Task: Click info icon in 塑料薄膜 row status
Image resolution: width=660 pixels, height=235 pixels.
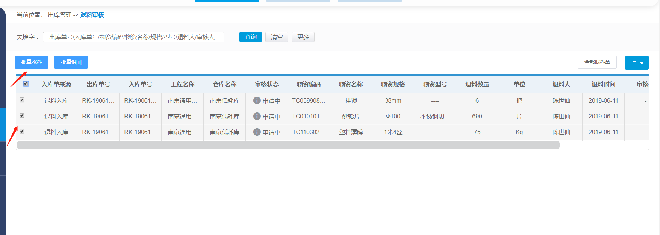Action: click(x=257, y=132)
